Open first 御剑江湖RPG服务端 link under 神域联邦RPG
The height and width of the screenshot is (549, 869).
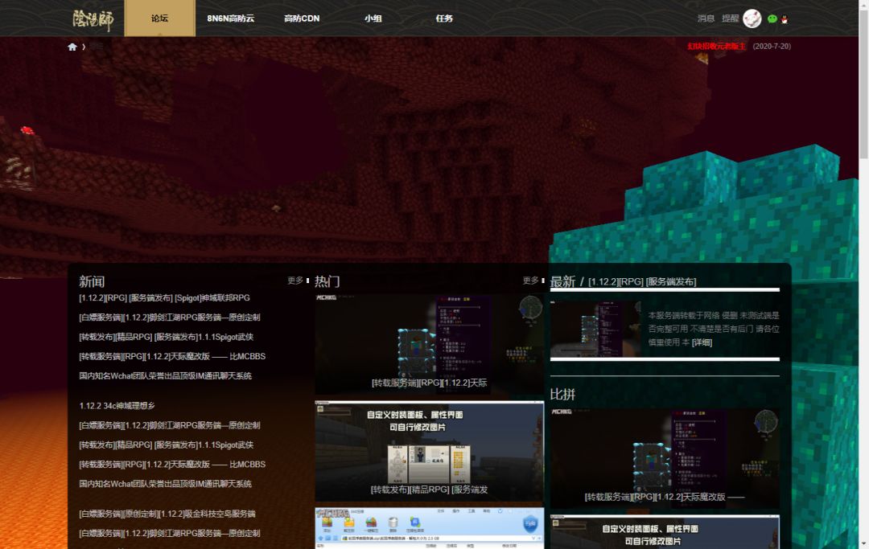170,318
